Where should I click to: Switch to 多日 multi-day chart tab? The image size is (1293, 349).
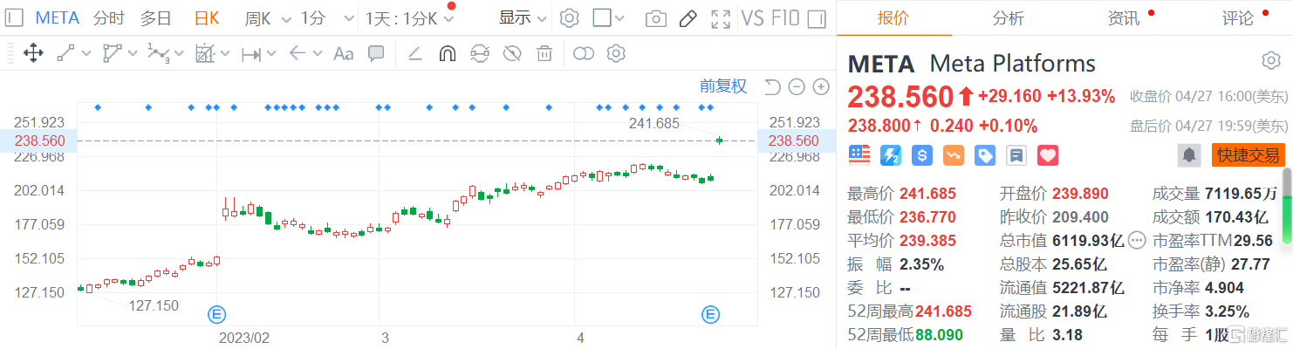(156, 18)
